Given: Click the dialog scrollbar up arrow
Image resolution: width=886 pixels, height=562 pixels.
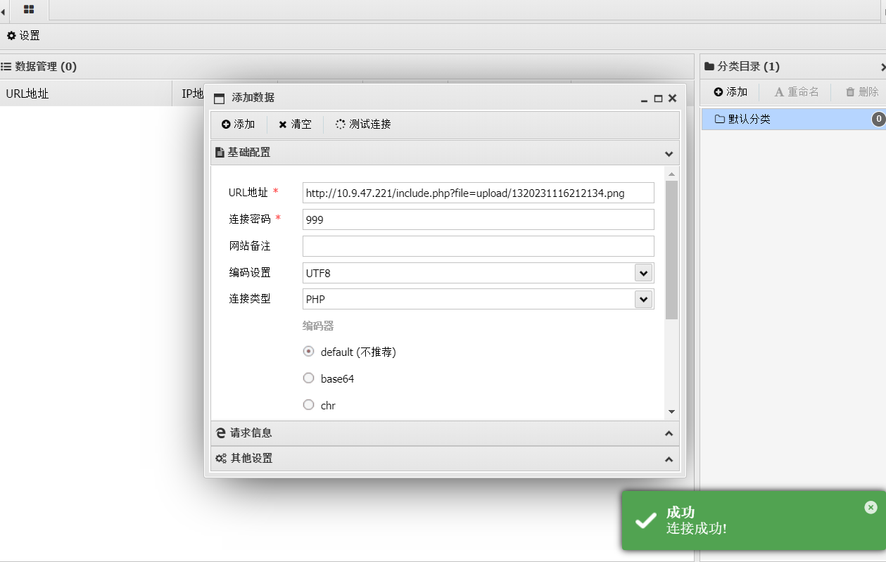Looking at the screenshot, I should coord(671,174).
